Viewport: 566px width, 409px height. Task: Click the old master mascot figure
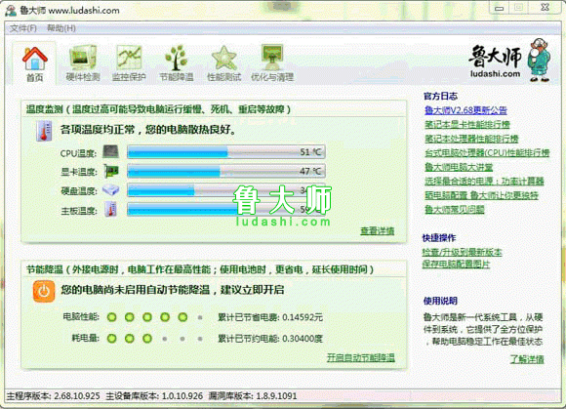point(540,60)
